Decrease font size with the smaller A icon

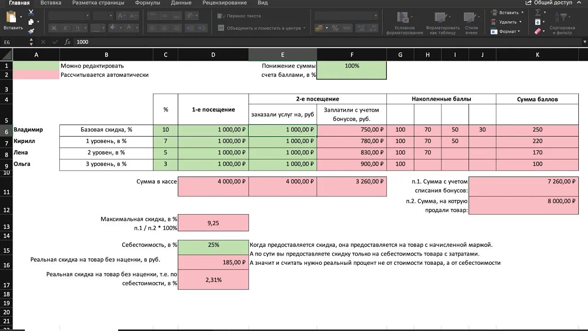click(x=133, y=16)
